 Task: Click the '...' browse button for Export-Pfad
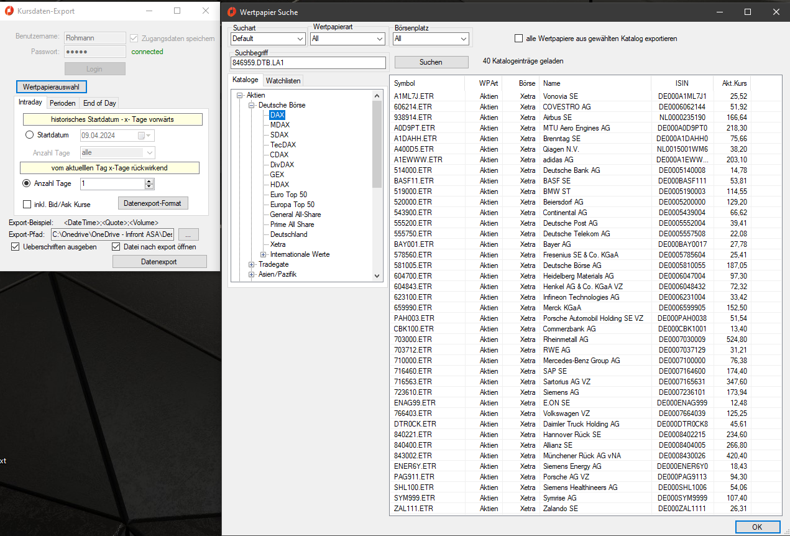click(189, 234)
